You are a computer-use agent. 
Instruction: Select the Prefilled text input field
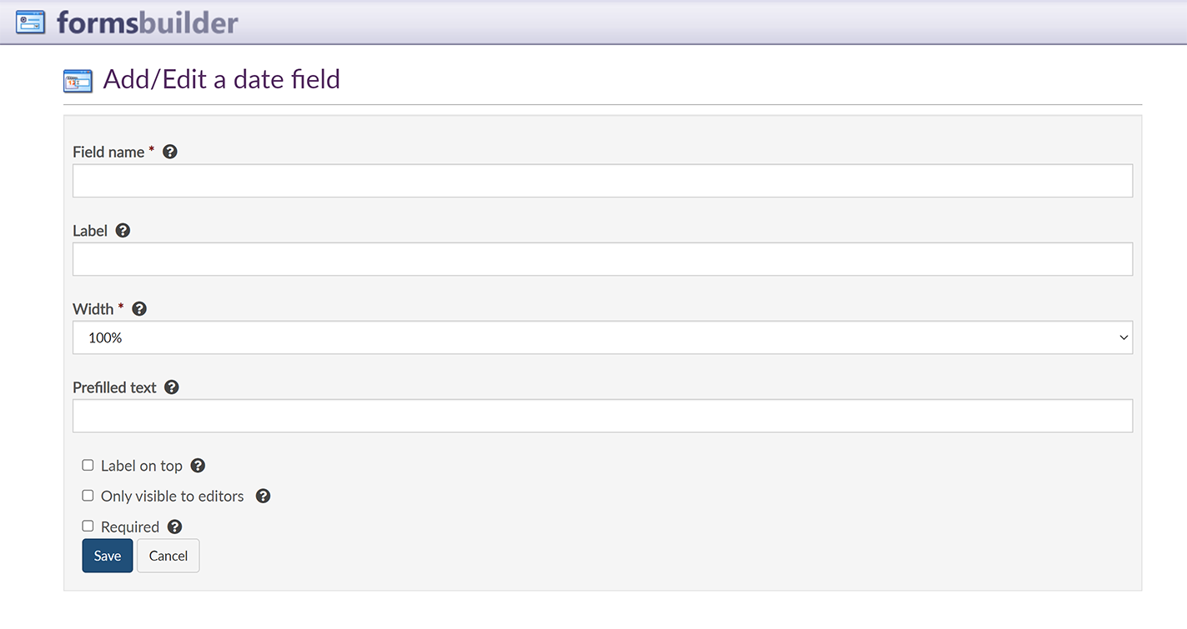tap(602, 416)
